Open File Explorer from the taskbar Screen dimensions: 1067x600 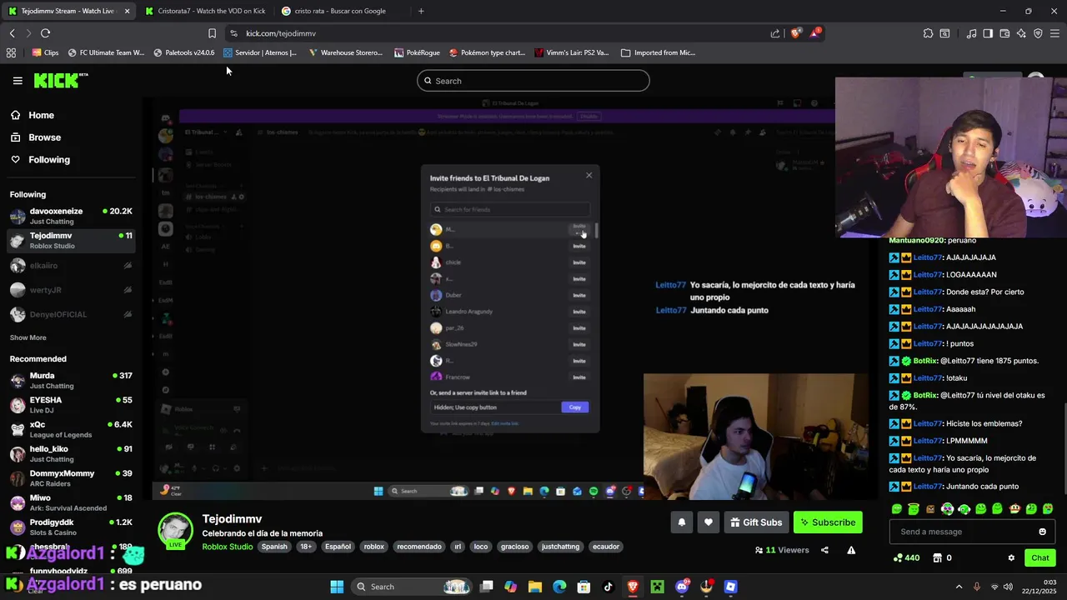point(535,587)
